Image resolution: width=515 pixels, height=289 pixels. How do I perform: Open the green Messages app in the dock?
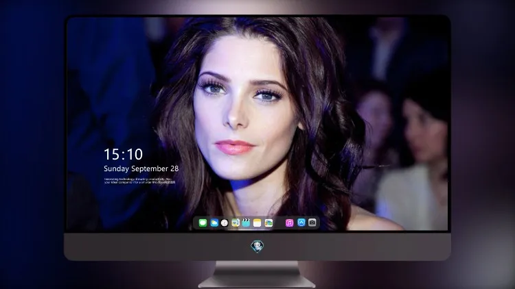(203, 223)
